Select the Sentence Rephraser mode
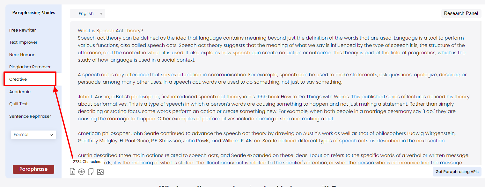485x187 pixels. tap(30, 116)
